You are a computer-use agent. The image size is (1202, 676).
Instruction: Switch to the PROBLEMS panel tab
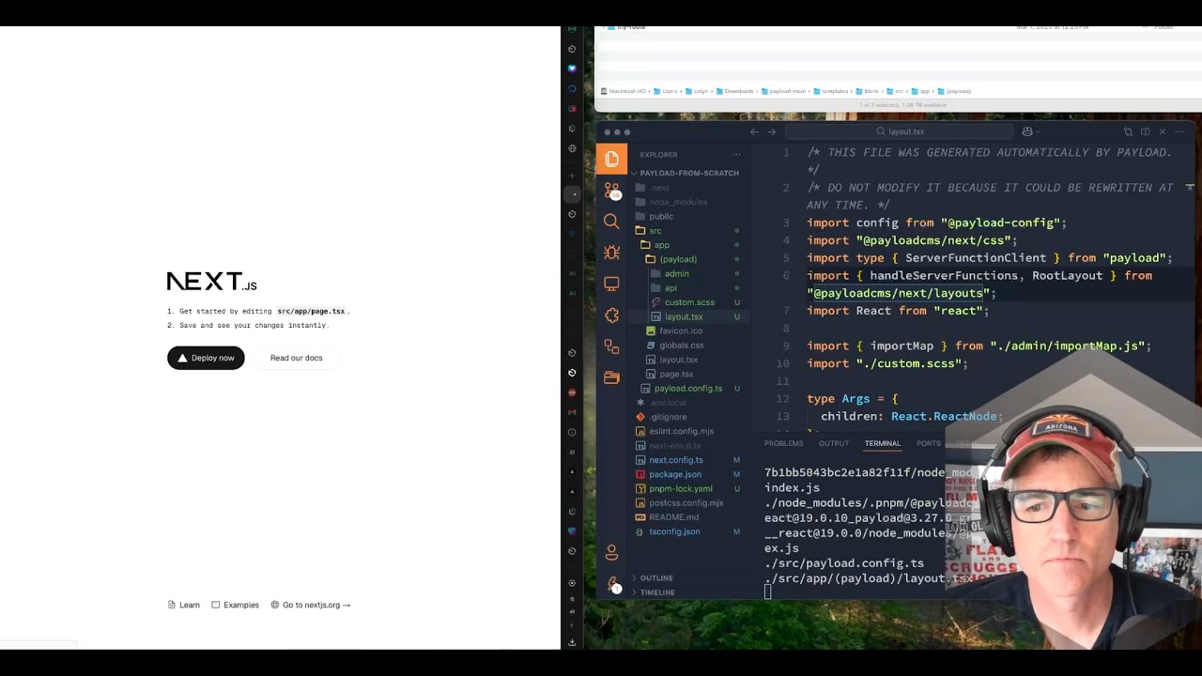783,443
